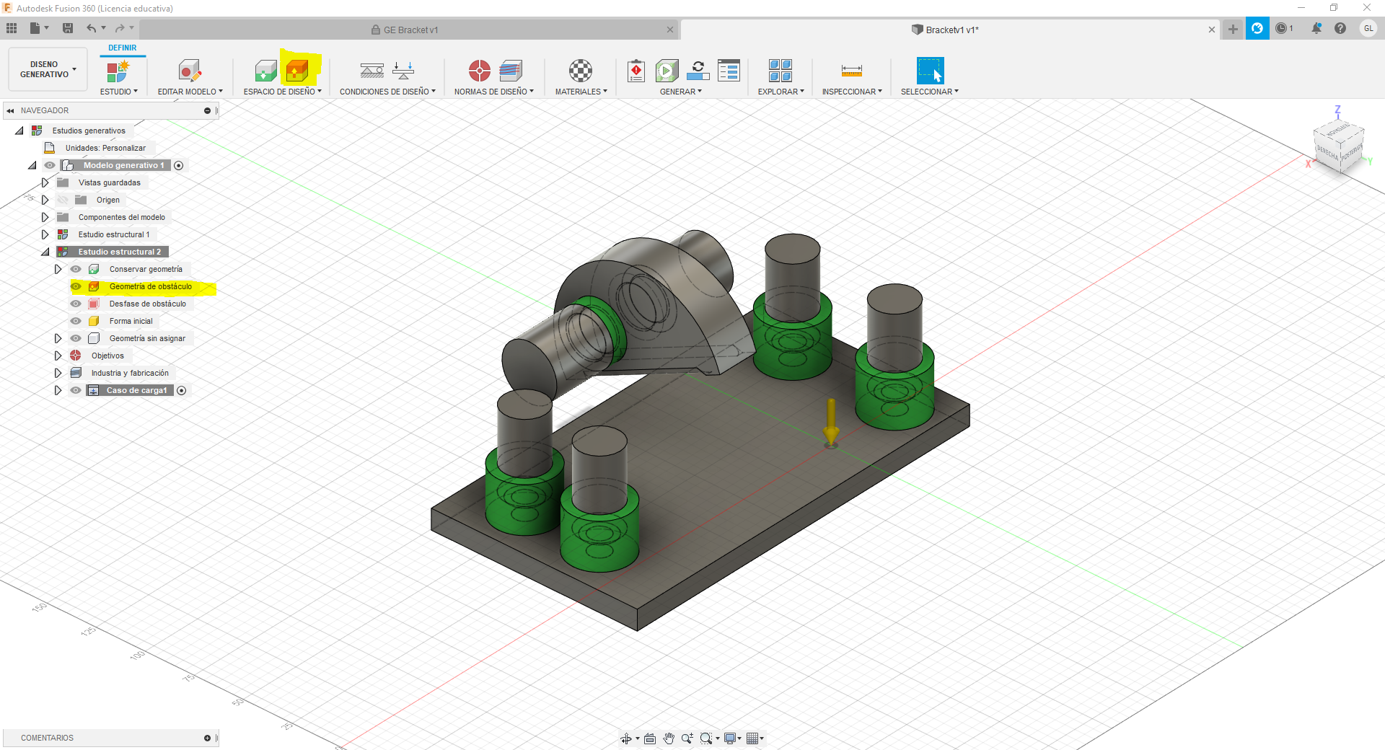Open the SELECCIONAR menu label

930,92
